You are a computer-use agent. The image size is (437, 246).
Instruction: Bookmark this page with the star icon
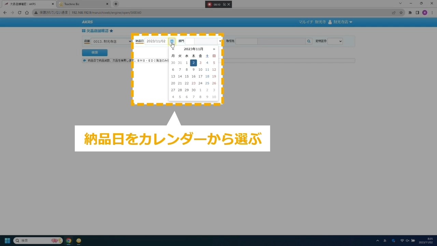(x=401, y=13)
